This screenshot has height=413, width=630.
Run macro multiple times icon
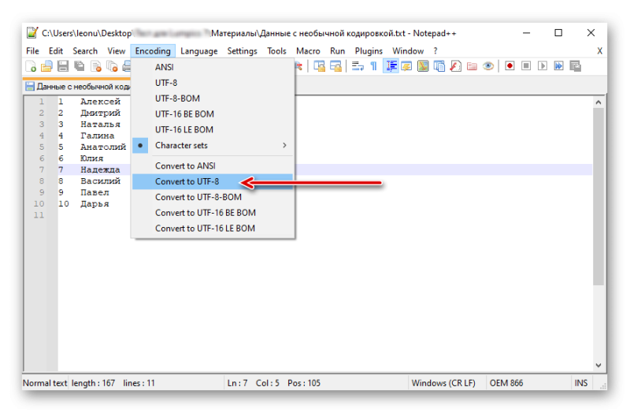[559, 66]
